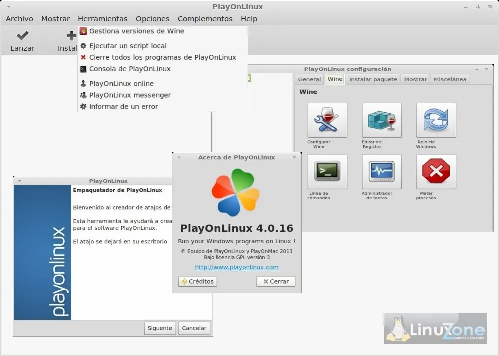Click Reinicie Windows icon
This screenshot has width=499, height=356.
coord(436,120)
